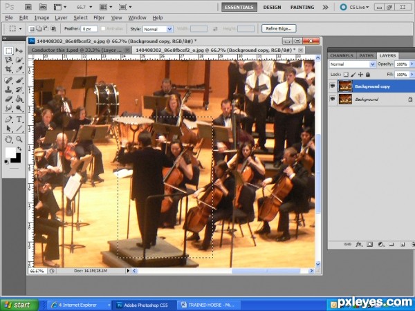Select the Pen tool
This screenshot has height=311, width=415.
(8, 119)
